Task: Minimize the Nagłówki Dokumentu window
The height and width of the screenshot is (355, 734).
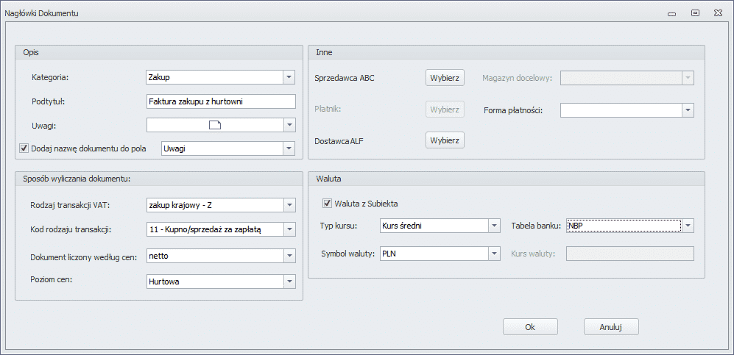Action: pyautogui.click(x=671, y=13)
